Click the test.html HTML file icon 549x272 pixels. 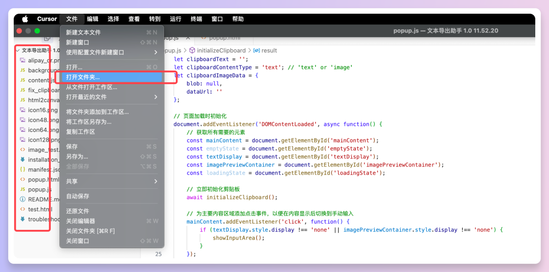click(x=22, y=209)
